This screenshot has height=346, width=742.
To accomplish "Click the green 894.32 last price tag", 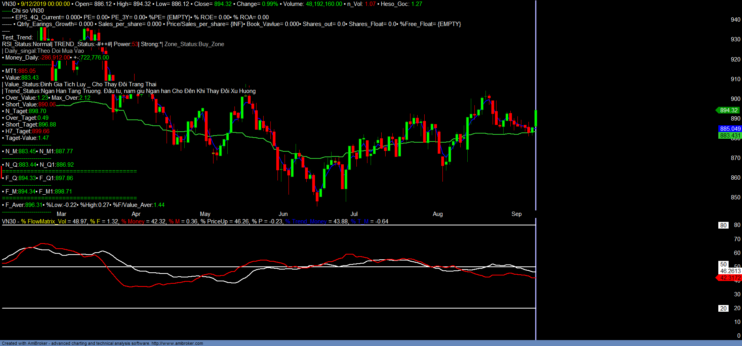I will point(728,110).
